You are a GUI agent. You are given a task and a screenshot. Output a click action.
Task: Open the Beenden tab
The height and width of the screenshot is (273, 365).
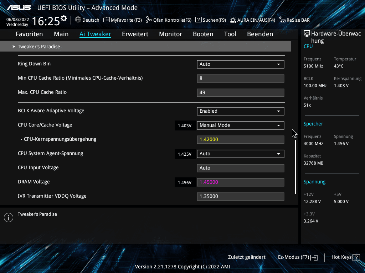coord(260,34)
